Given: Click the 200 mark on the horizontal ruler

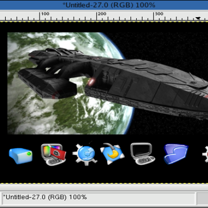Looking at the screenshot, I should (x=102, y=14).
